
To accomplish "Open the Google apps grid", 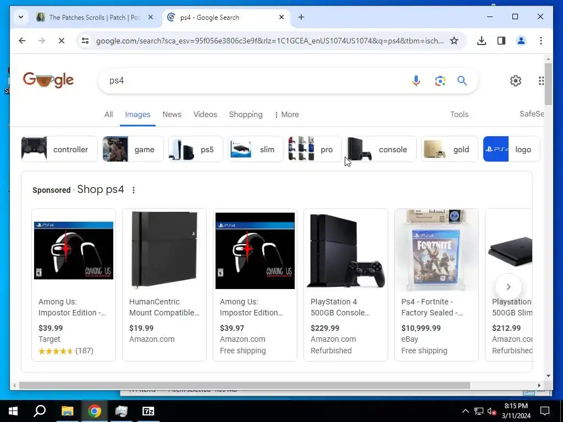I will click(541, 81).
